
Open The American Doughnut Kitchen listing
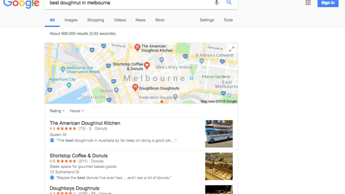pyautogui.click(x=85, y=123)
